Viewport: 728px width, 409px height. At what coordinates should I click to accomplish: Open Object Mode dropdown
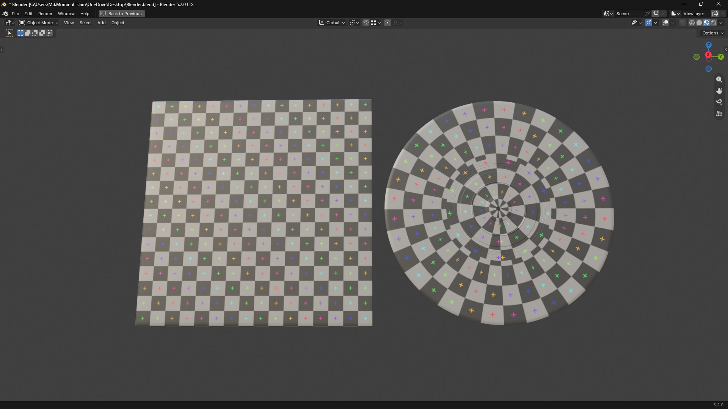pyautogui.click(x=39, y=23)
